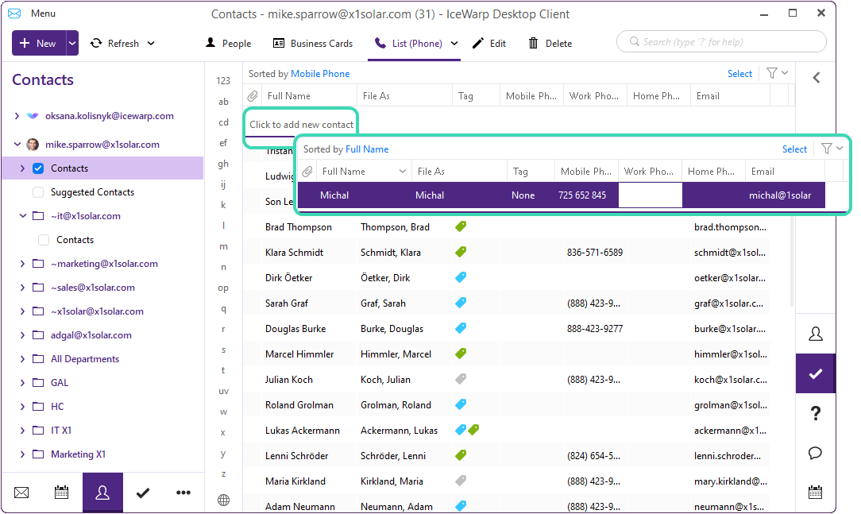Open chat bubble in right sidebar

click(816, 453)
